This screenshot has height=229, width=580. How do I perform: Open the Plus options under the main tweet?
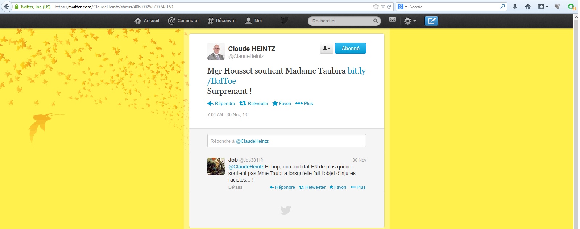[304, 104]
